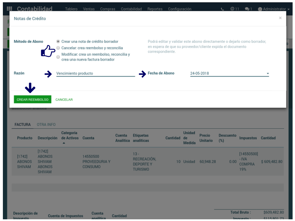The width and height of the screenshot is (295, 221).
Task: Sort by Categoría de Activos column arrow
Action: [x=64, y=143]
